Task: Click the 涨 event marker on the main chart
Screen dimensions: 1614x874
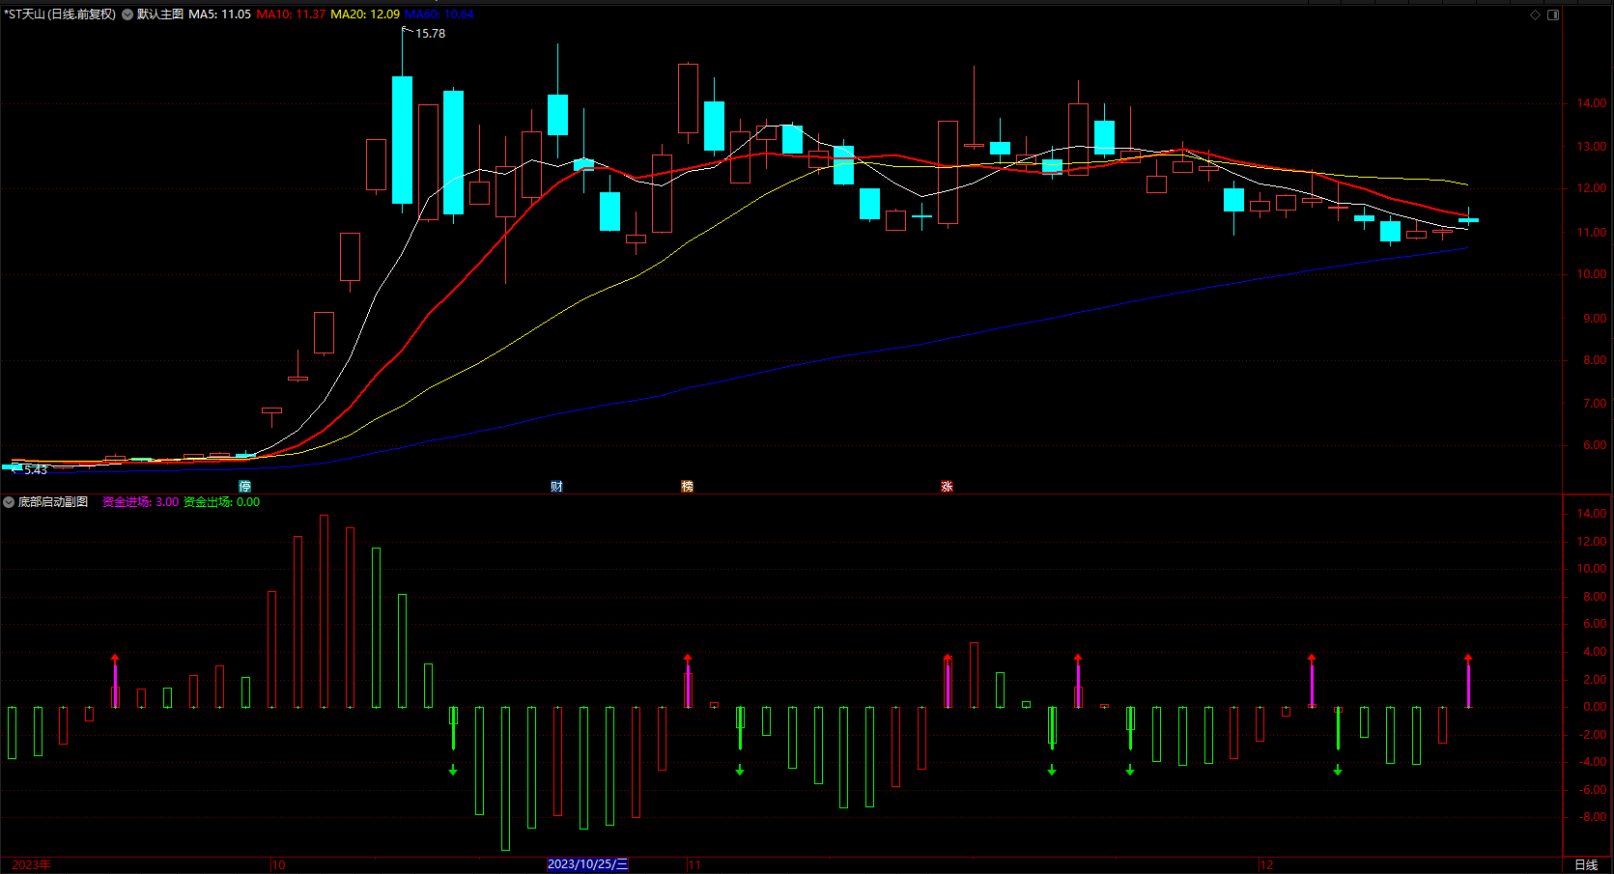Action: (x=947, y=487)
